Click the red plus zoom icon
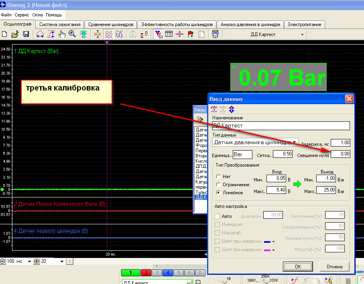The height and width of the screenshot is (284, 364). pos(37,261)
